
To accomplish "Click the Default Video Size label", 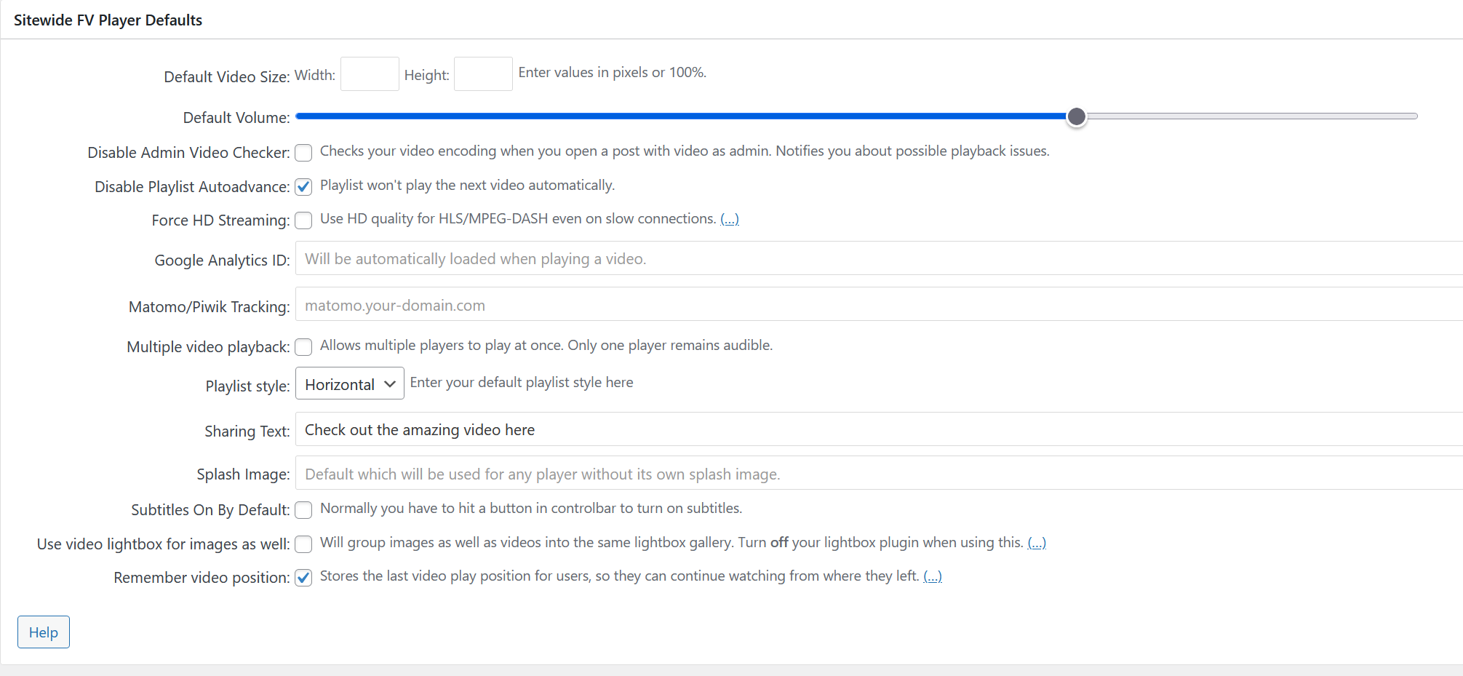I will (x=227, y=77).
